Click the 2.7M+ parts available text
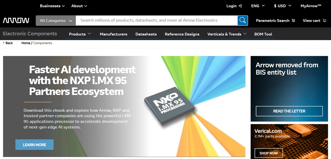 pos(272,136)
